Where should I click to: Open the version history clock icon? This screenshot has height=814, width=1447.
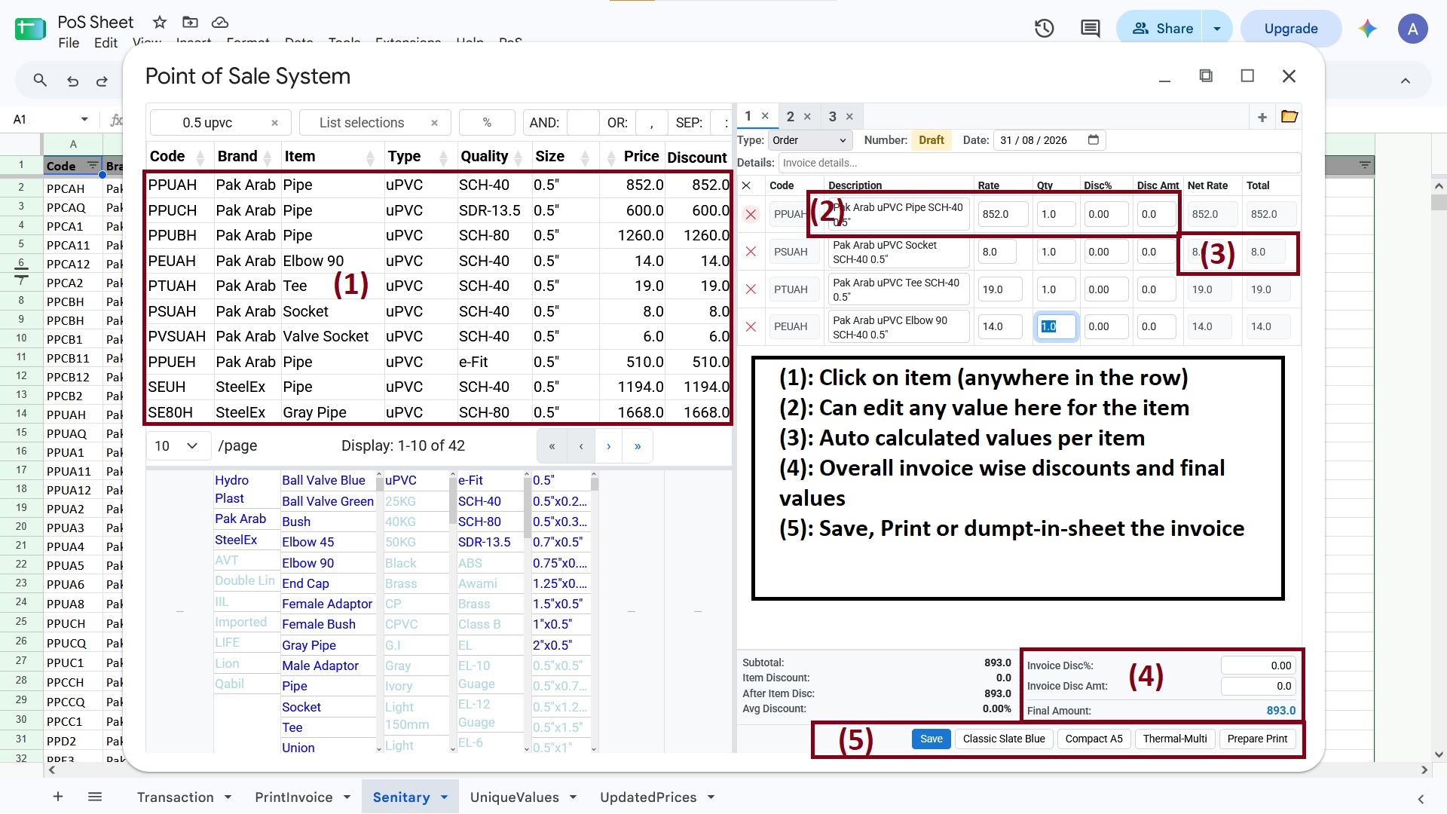1044,29
